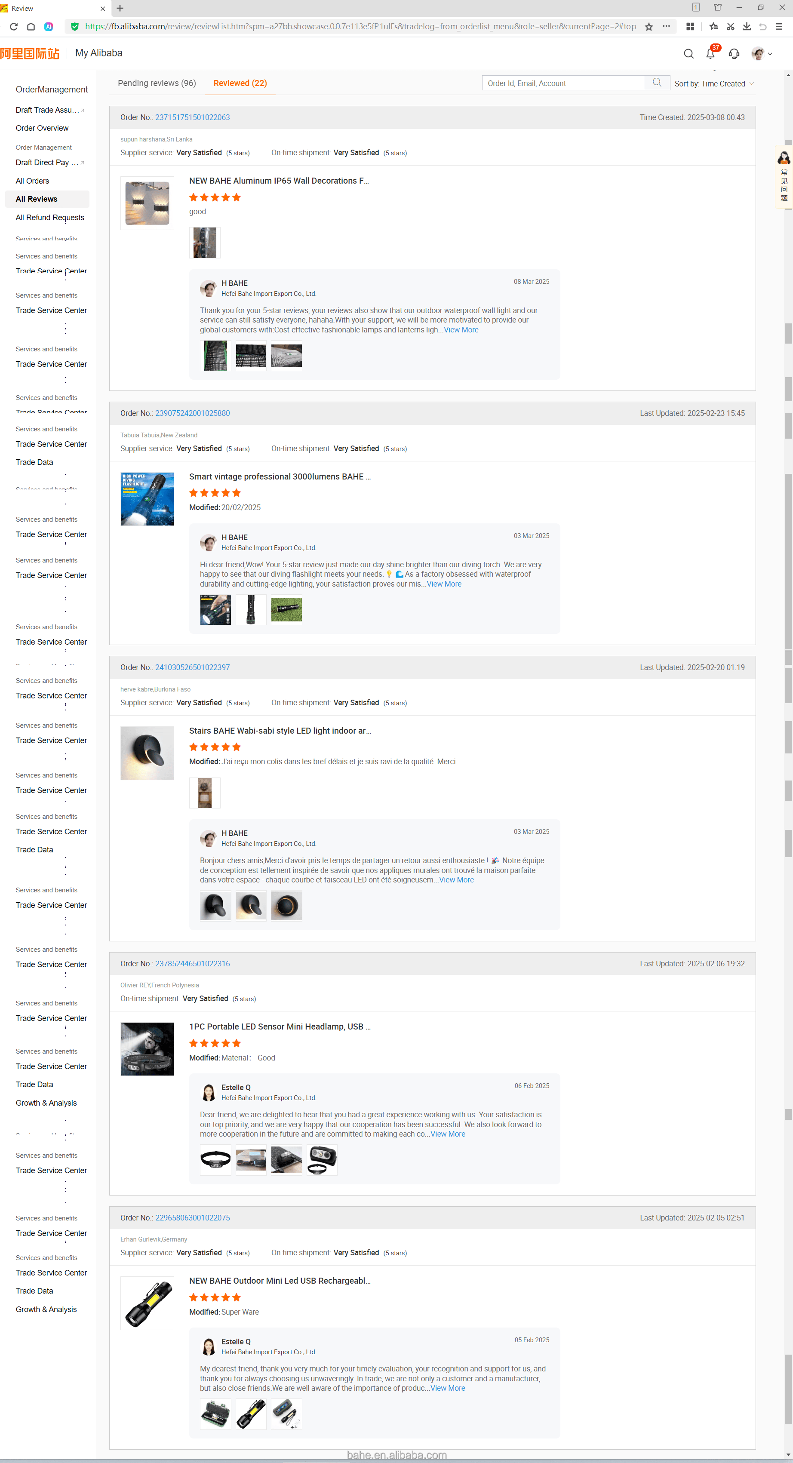Viewport: 793px width, 1463px height.
Task: Click View More on Estelle Q's 06 Feb reply
Action: click(x=448, y=1134)
